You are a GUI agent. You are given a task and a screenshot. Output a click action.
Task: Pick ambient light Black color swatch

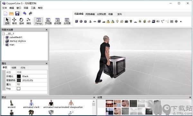point(19,76)
